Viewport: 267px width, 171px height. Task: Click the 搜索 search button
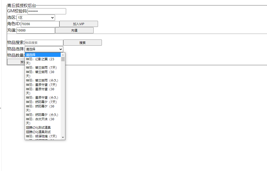(x=82, y=43)
